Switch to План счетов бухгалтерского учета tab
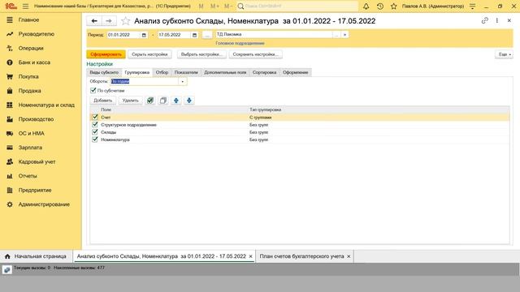This screenshot has width=520, height=292. [301, 256]
